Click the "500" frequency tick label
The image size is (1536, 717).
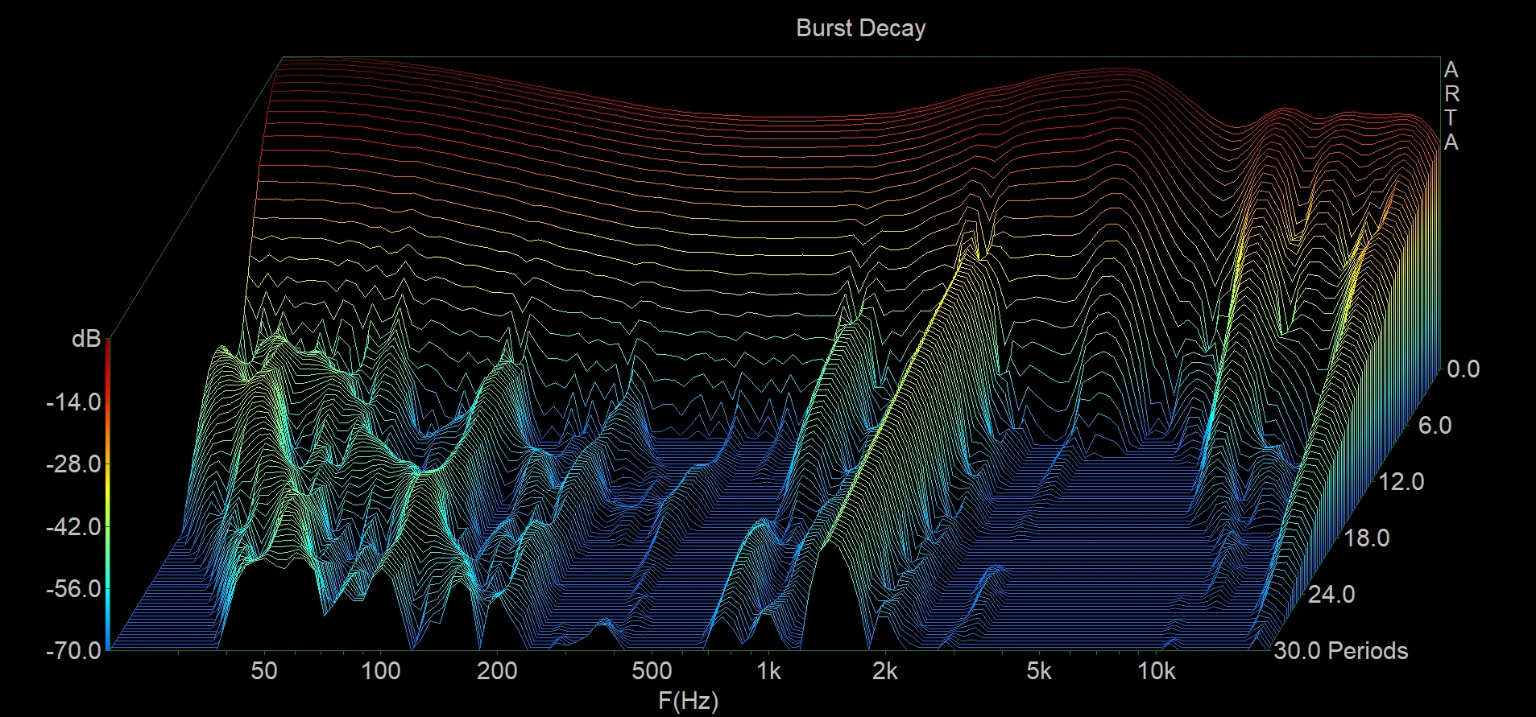tap(652, 670)
